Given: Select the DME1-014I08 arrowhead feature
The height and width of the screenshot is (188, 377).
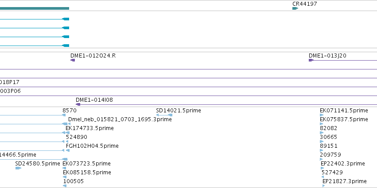Looking at the screenshot, I should pyautogui.click(x=78, y=104).
